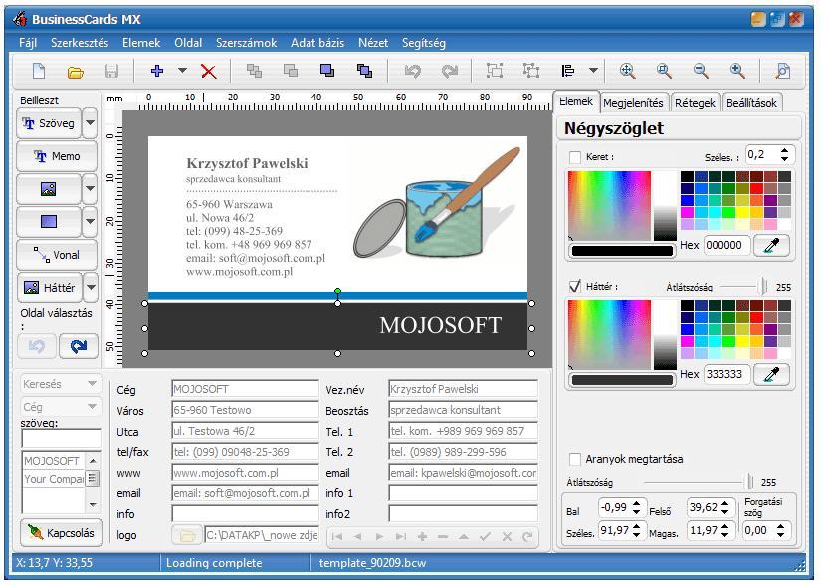Open the shape insert dropdown arrow
The image size is (821, 585).
(x=90, y=221)
